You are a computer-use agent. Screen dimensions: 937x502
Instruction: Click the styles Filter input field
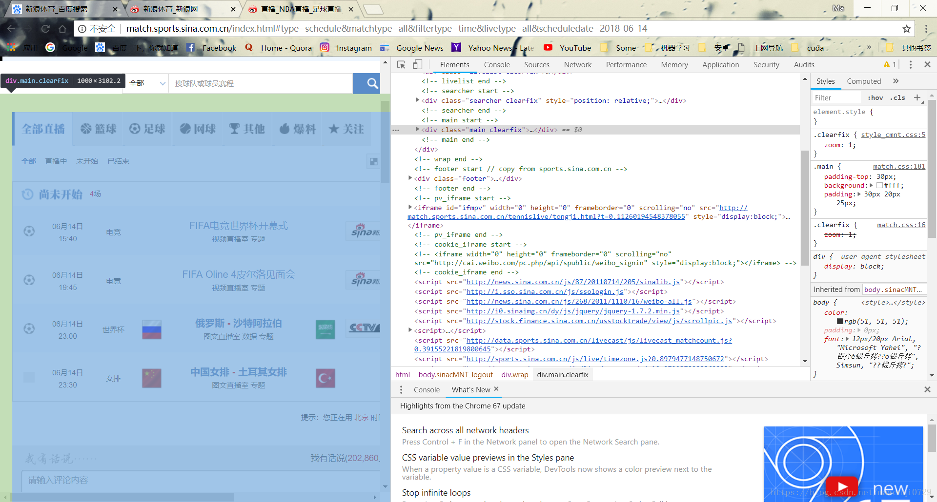point(836,97)
